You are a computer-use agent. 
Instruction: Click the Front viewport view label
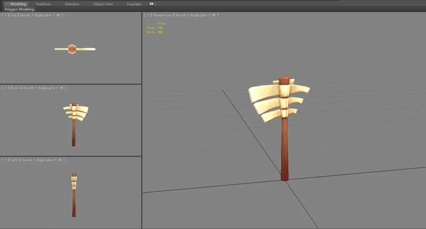coord(15,88)
